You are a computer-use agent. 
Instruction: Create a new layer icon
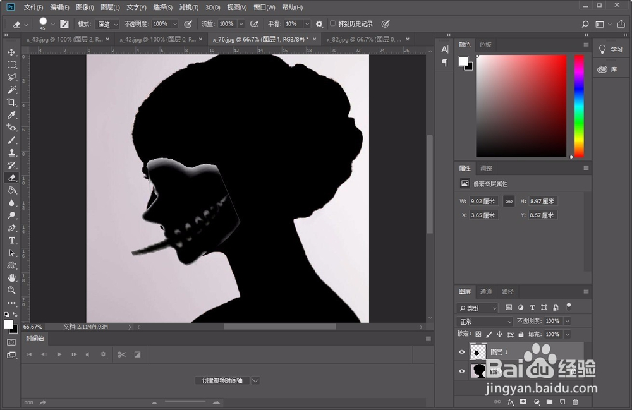point(562,402)
